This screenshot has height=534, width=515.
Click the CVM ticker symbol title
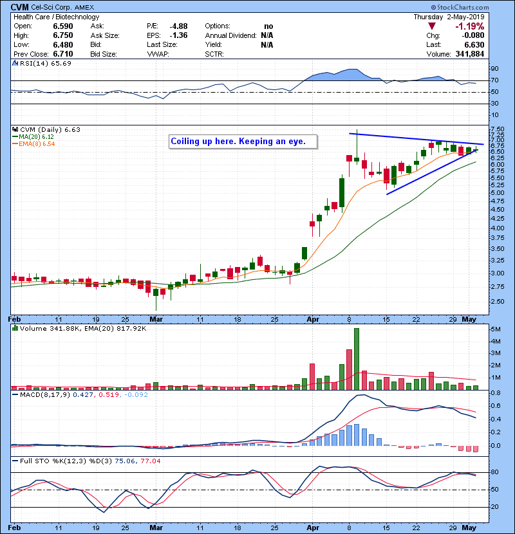[19, 7]
